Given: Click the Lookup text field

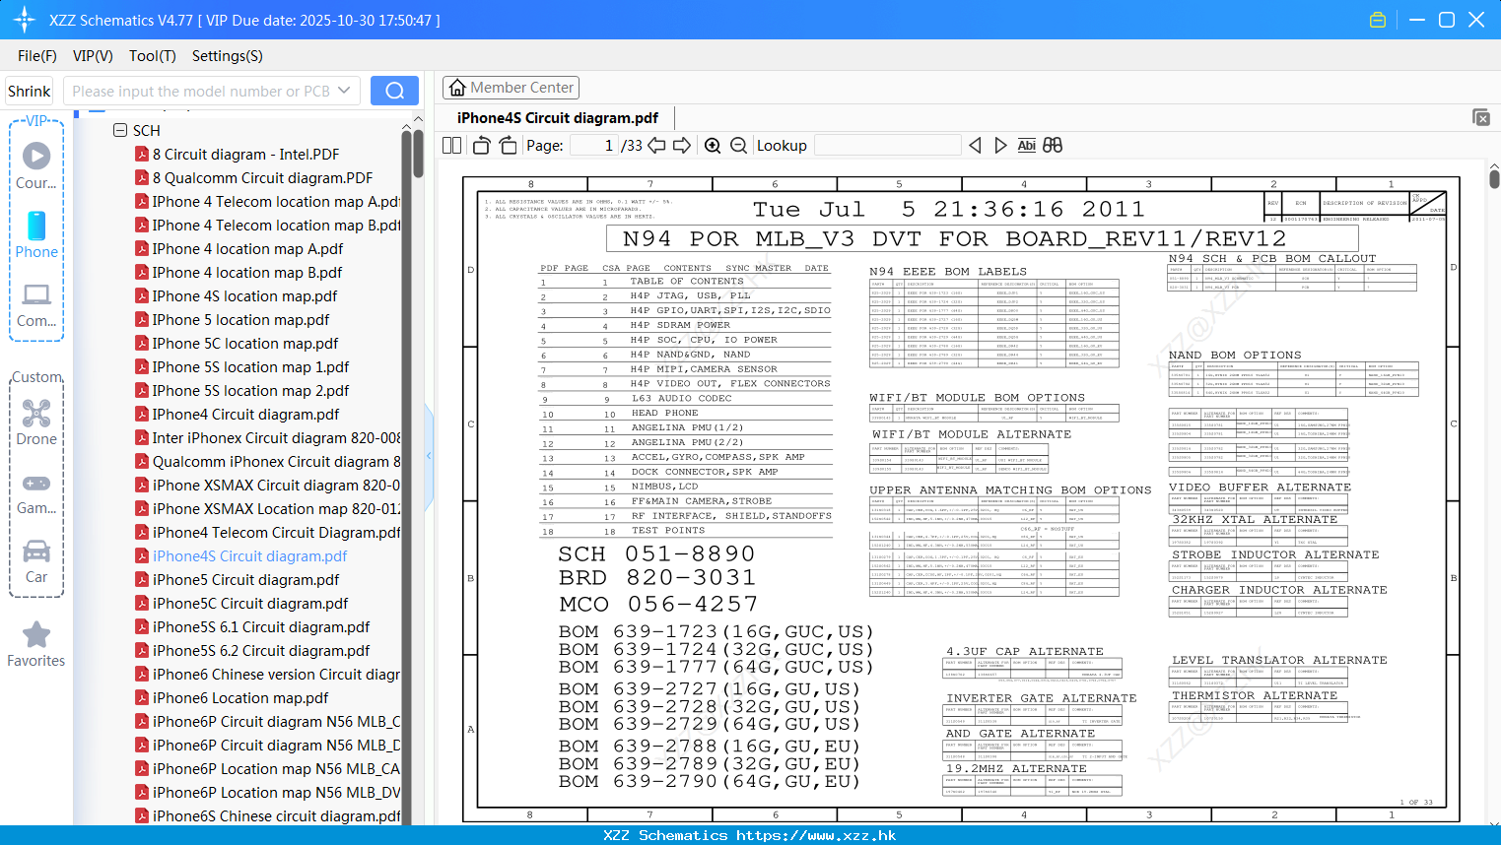Looking at the screenshot, I should (x=888, y=146).
